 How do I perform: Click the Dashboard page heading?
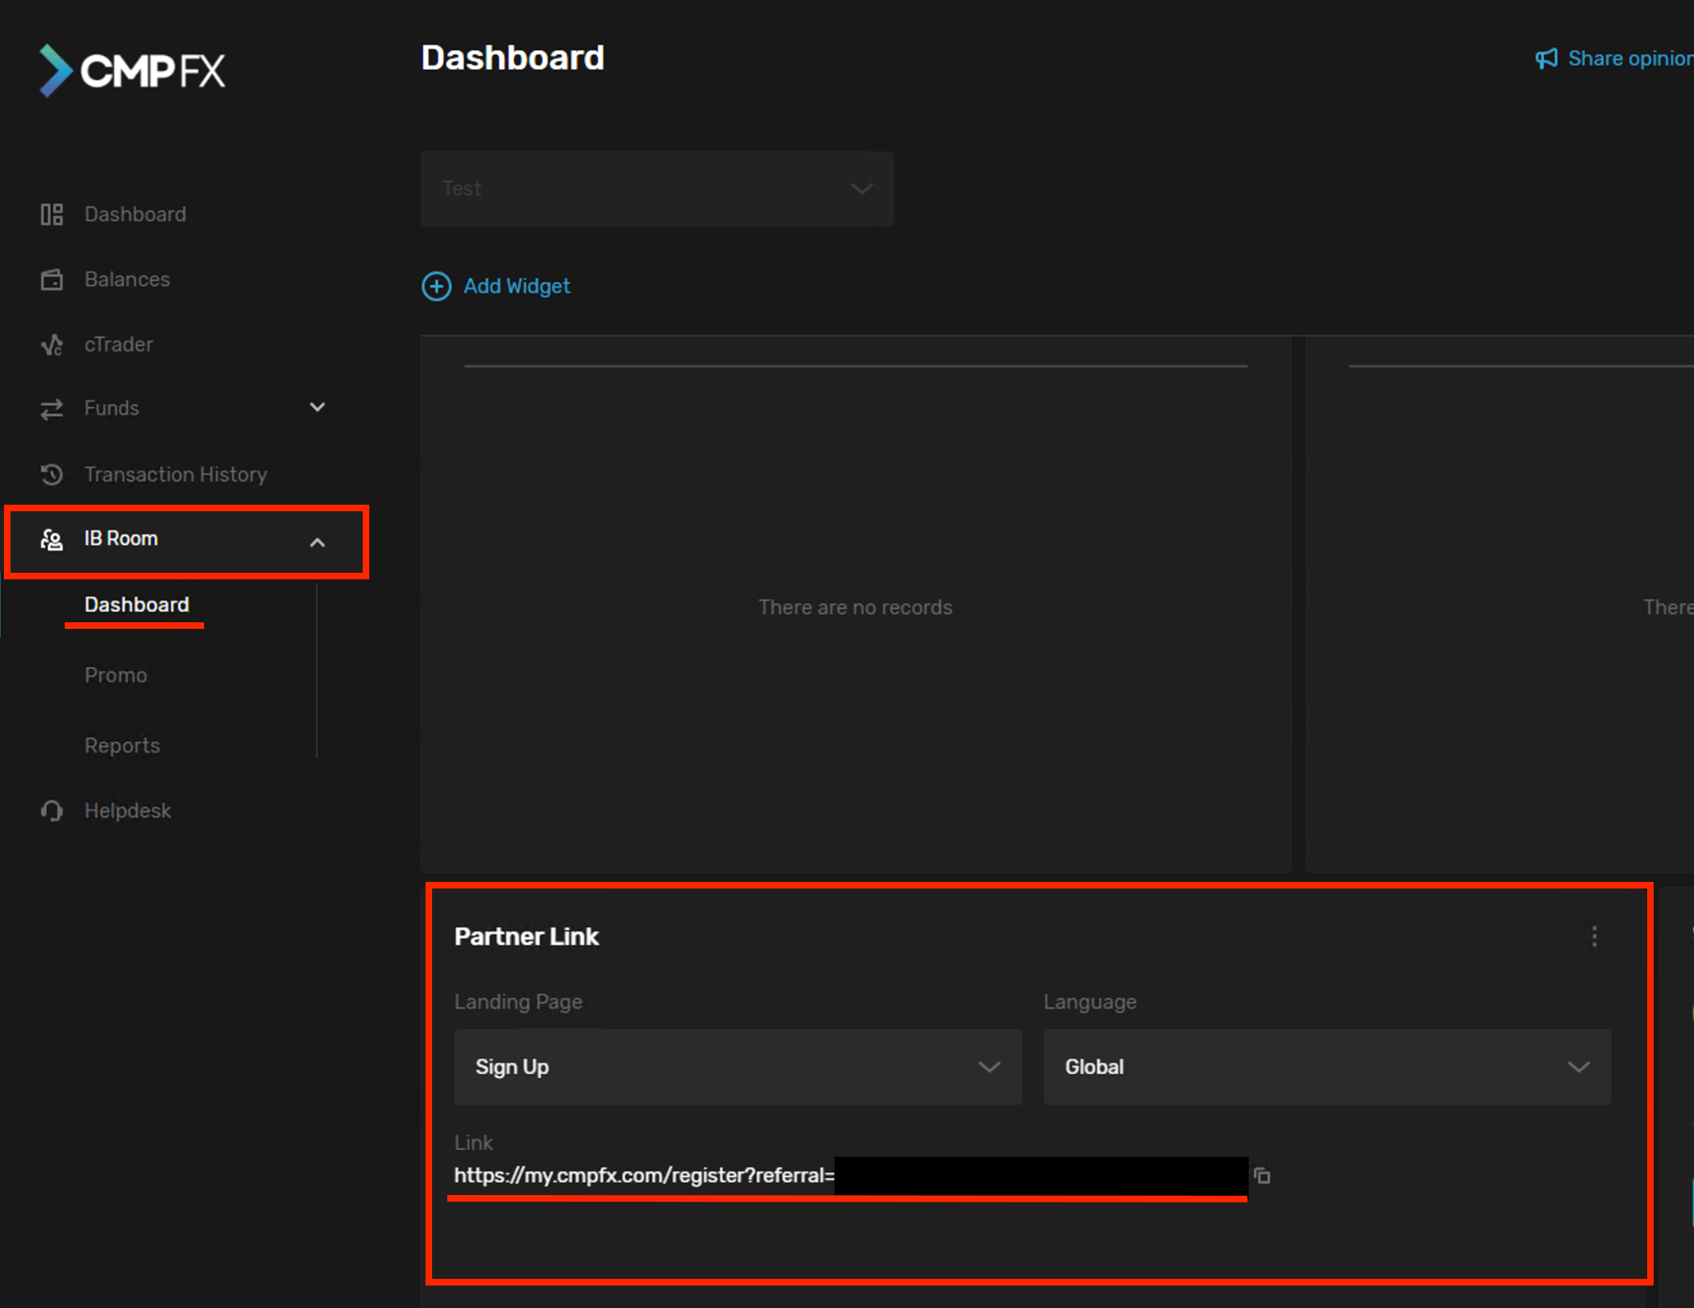point(513,58)
